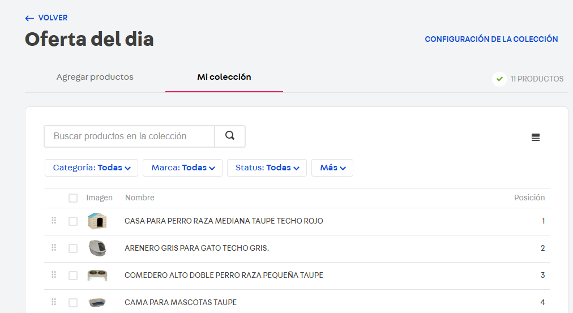Click drag handle for Comedero alto doble row
This screenshot has width=573, height=313.
(54, 275)
